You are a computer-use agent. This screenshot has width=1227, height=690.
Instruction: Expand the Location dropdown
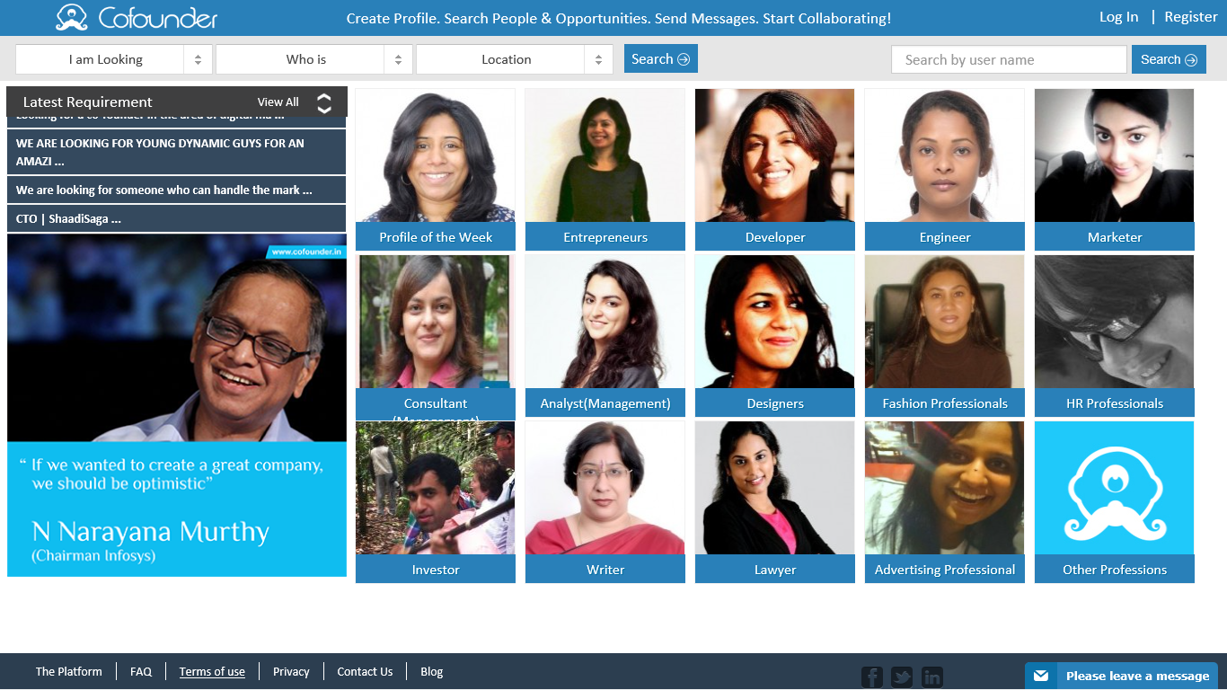[x=515, y=59]
